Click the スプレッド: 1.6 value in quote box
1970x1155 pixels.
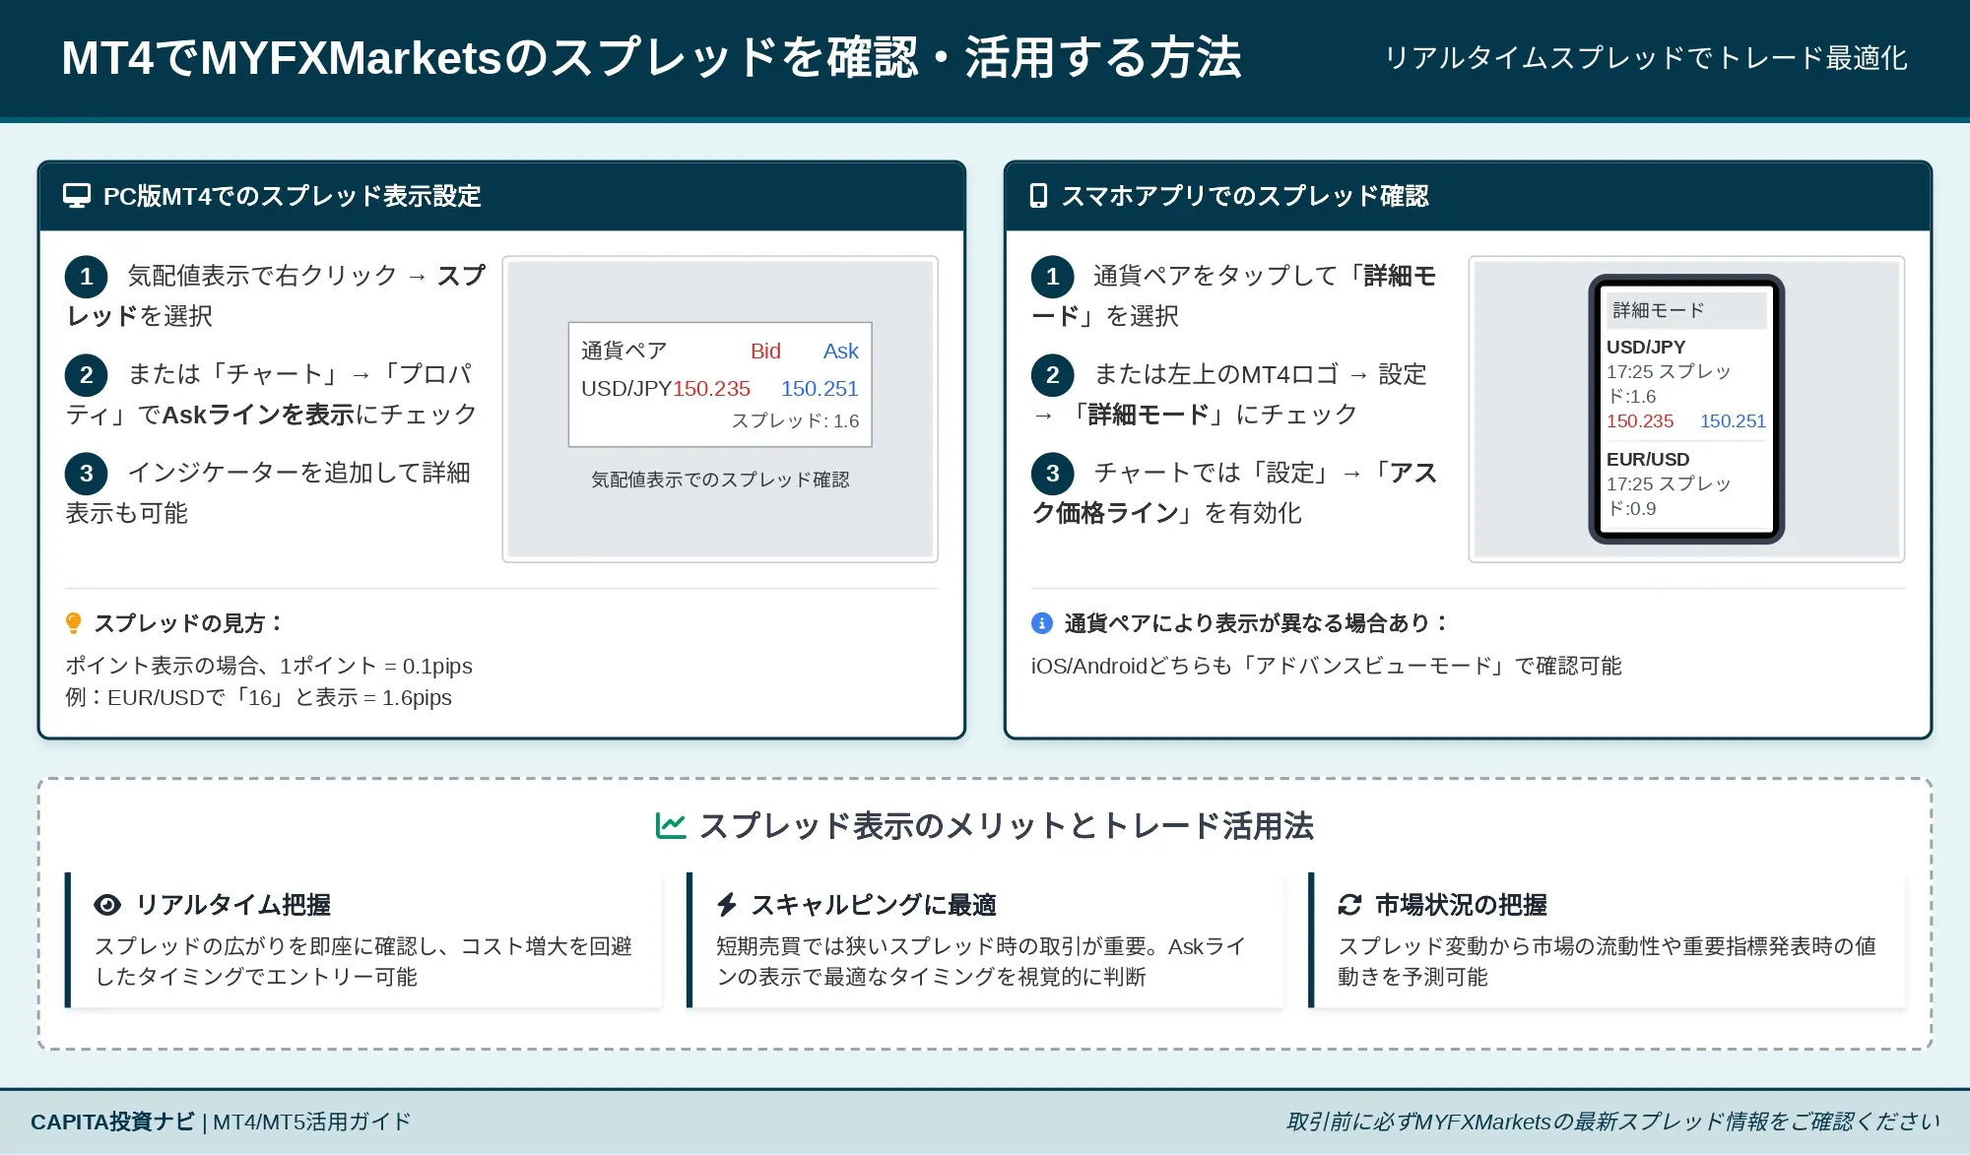point(795,421)
